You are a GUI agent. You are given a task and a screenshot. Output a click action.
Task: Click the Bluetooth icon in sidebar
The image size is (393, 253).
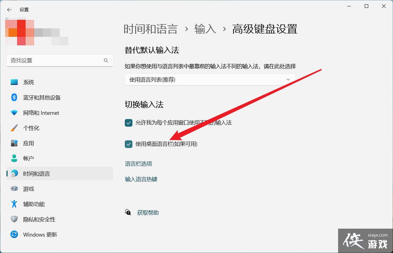pyautogui.click(x=14, y=97)
